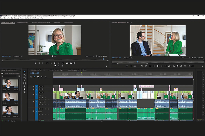Open source monitor zoom 'Einpassen' dropdown
The image size is (205, 136).
click(x=18, y=56)
